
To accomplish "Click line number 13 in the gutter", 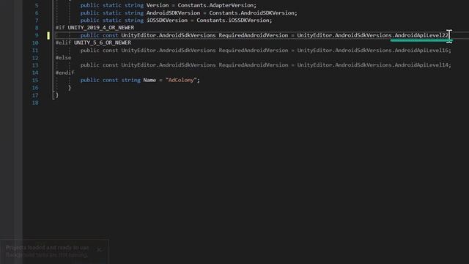I will [35, 65].
